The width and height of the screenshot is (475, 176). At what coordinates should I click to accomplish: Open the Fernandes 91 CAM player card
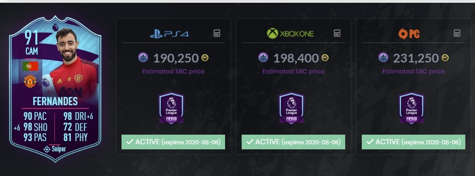[55, 88]
